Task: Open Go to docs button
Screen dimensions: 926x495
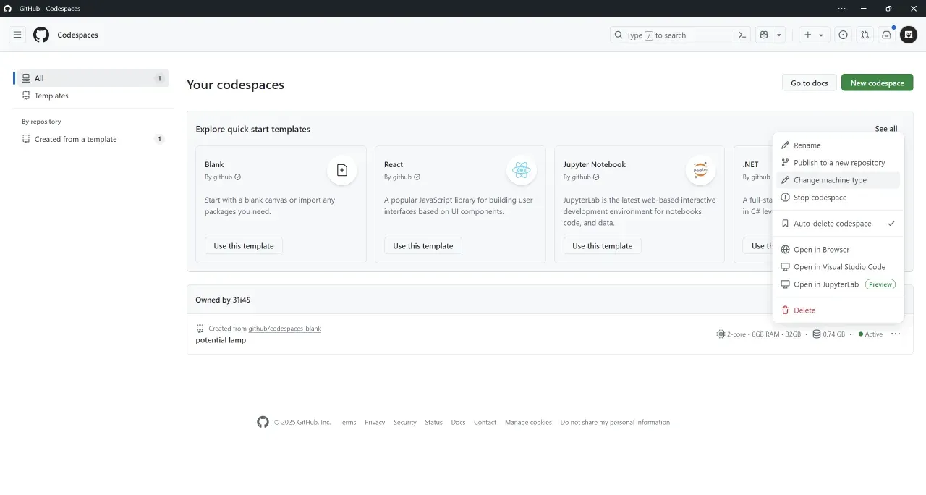Action: point(809,82)
